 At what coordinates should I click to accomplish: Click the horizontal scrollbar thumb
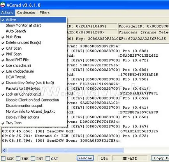[x=66, y=150]
